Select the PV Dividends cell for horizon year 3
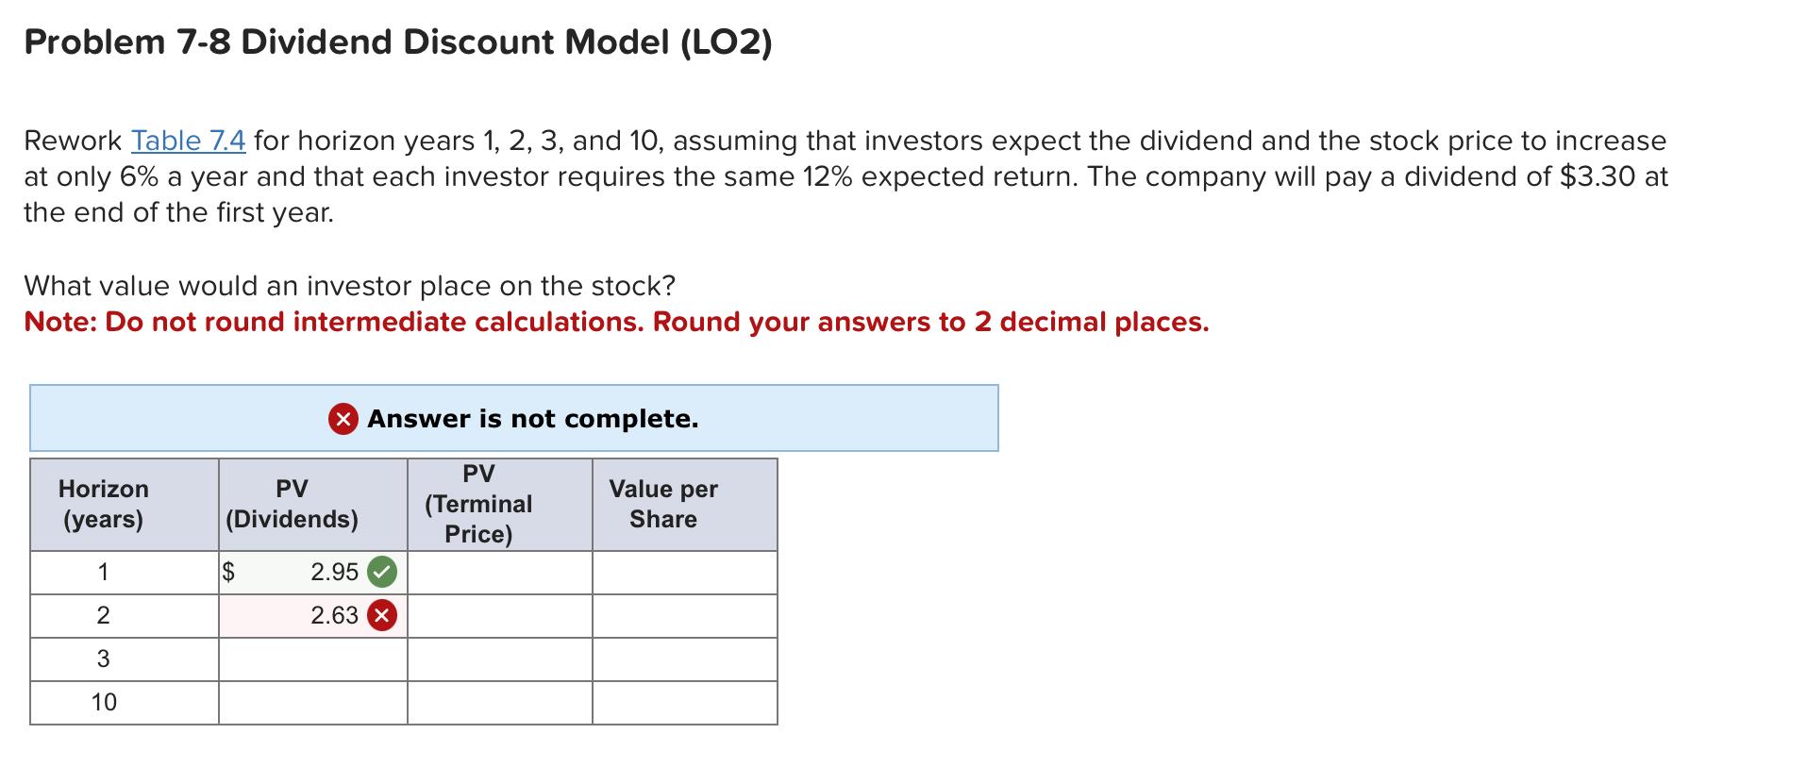1807x767 pixels. coord(311,658)
